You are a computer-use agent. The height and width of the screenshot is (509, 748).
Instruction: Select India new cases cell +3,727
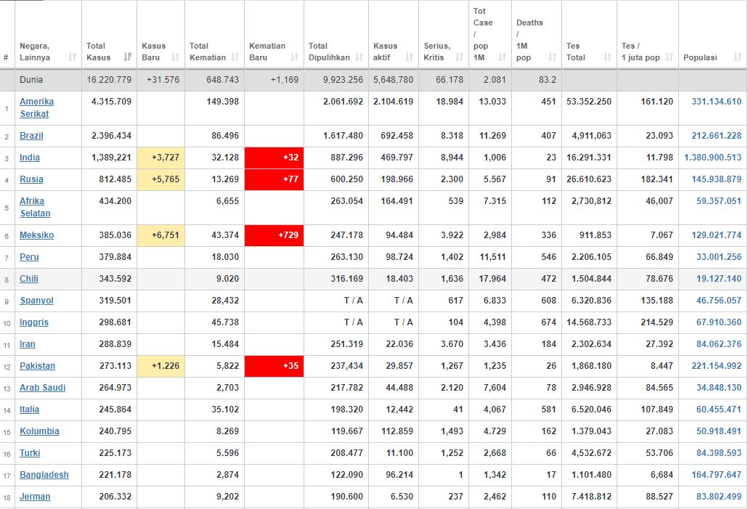[160, 158]
